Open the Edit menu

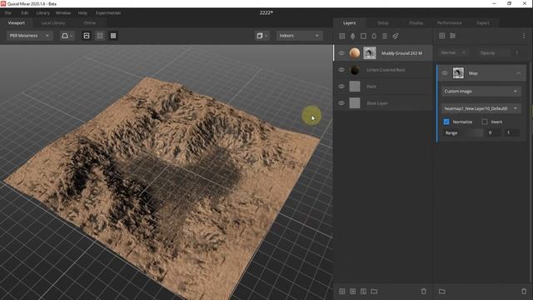pyautogui.click(x=25, y=12)
